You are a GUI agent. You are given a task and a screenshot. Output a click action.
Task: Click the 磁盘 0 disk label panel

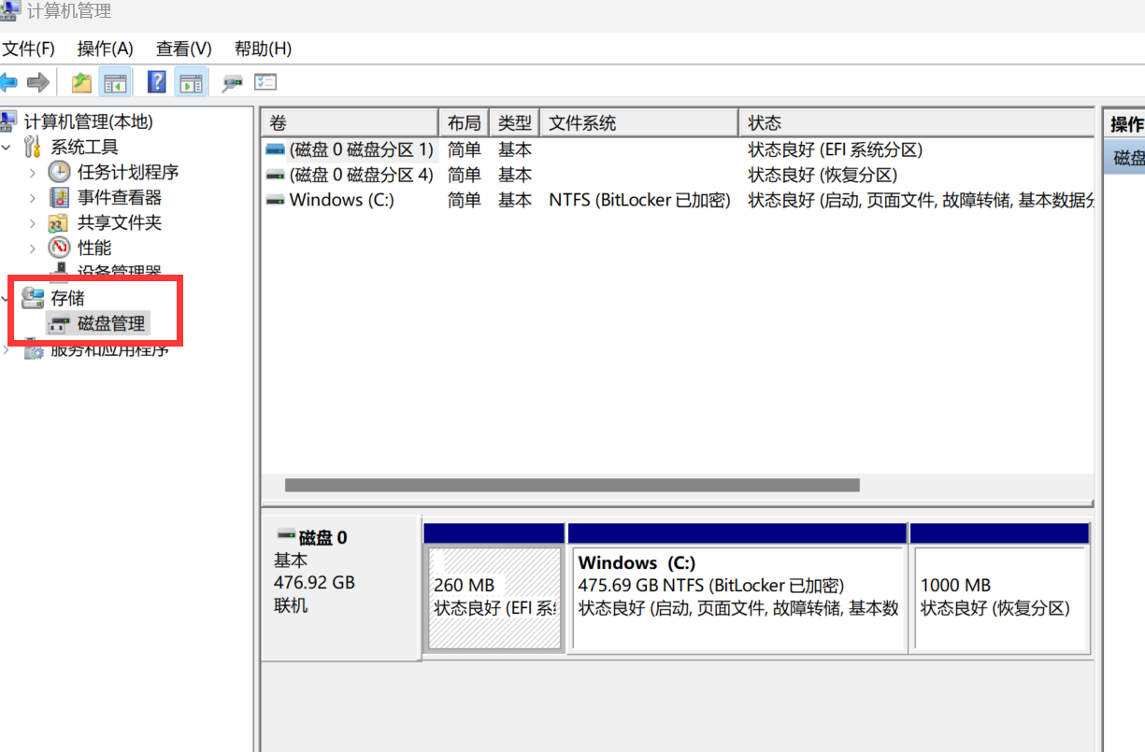coord(340,587)
